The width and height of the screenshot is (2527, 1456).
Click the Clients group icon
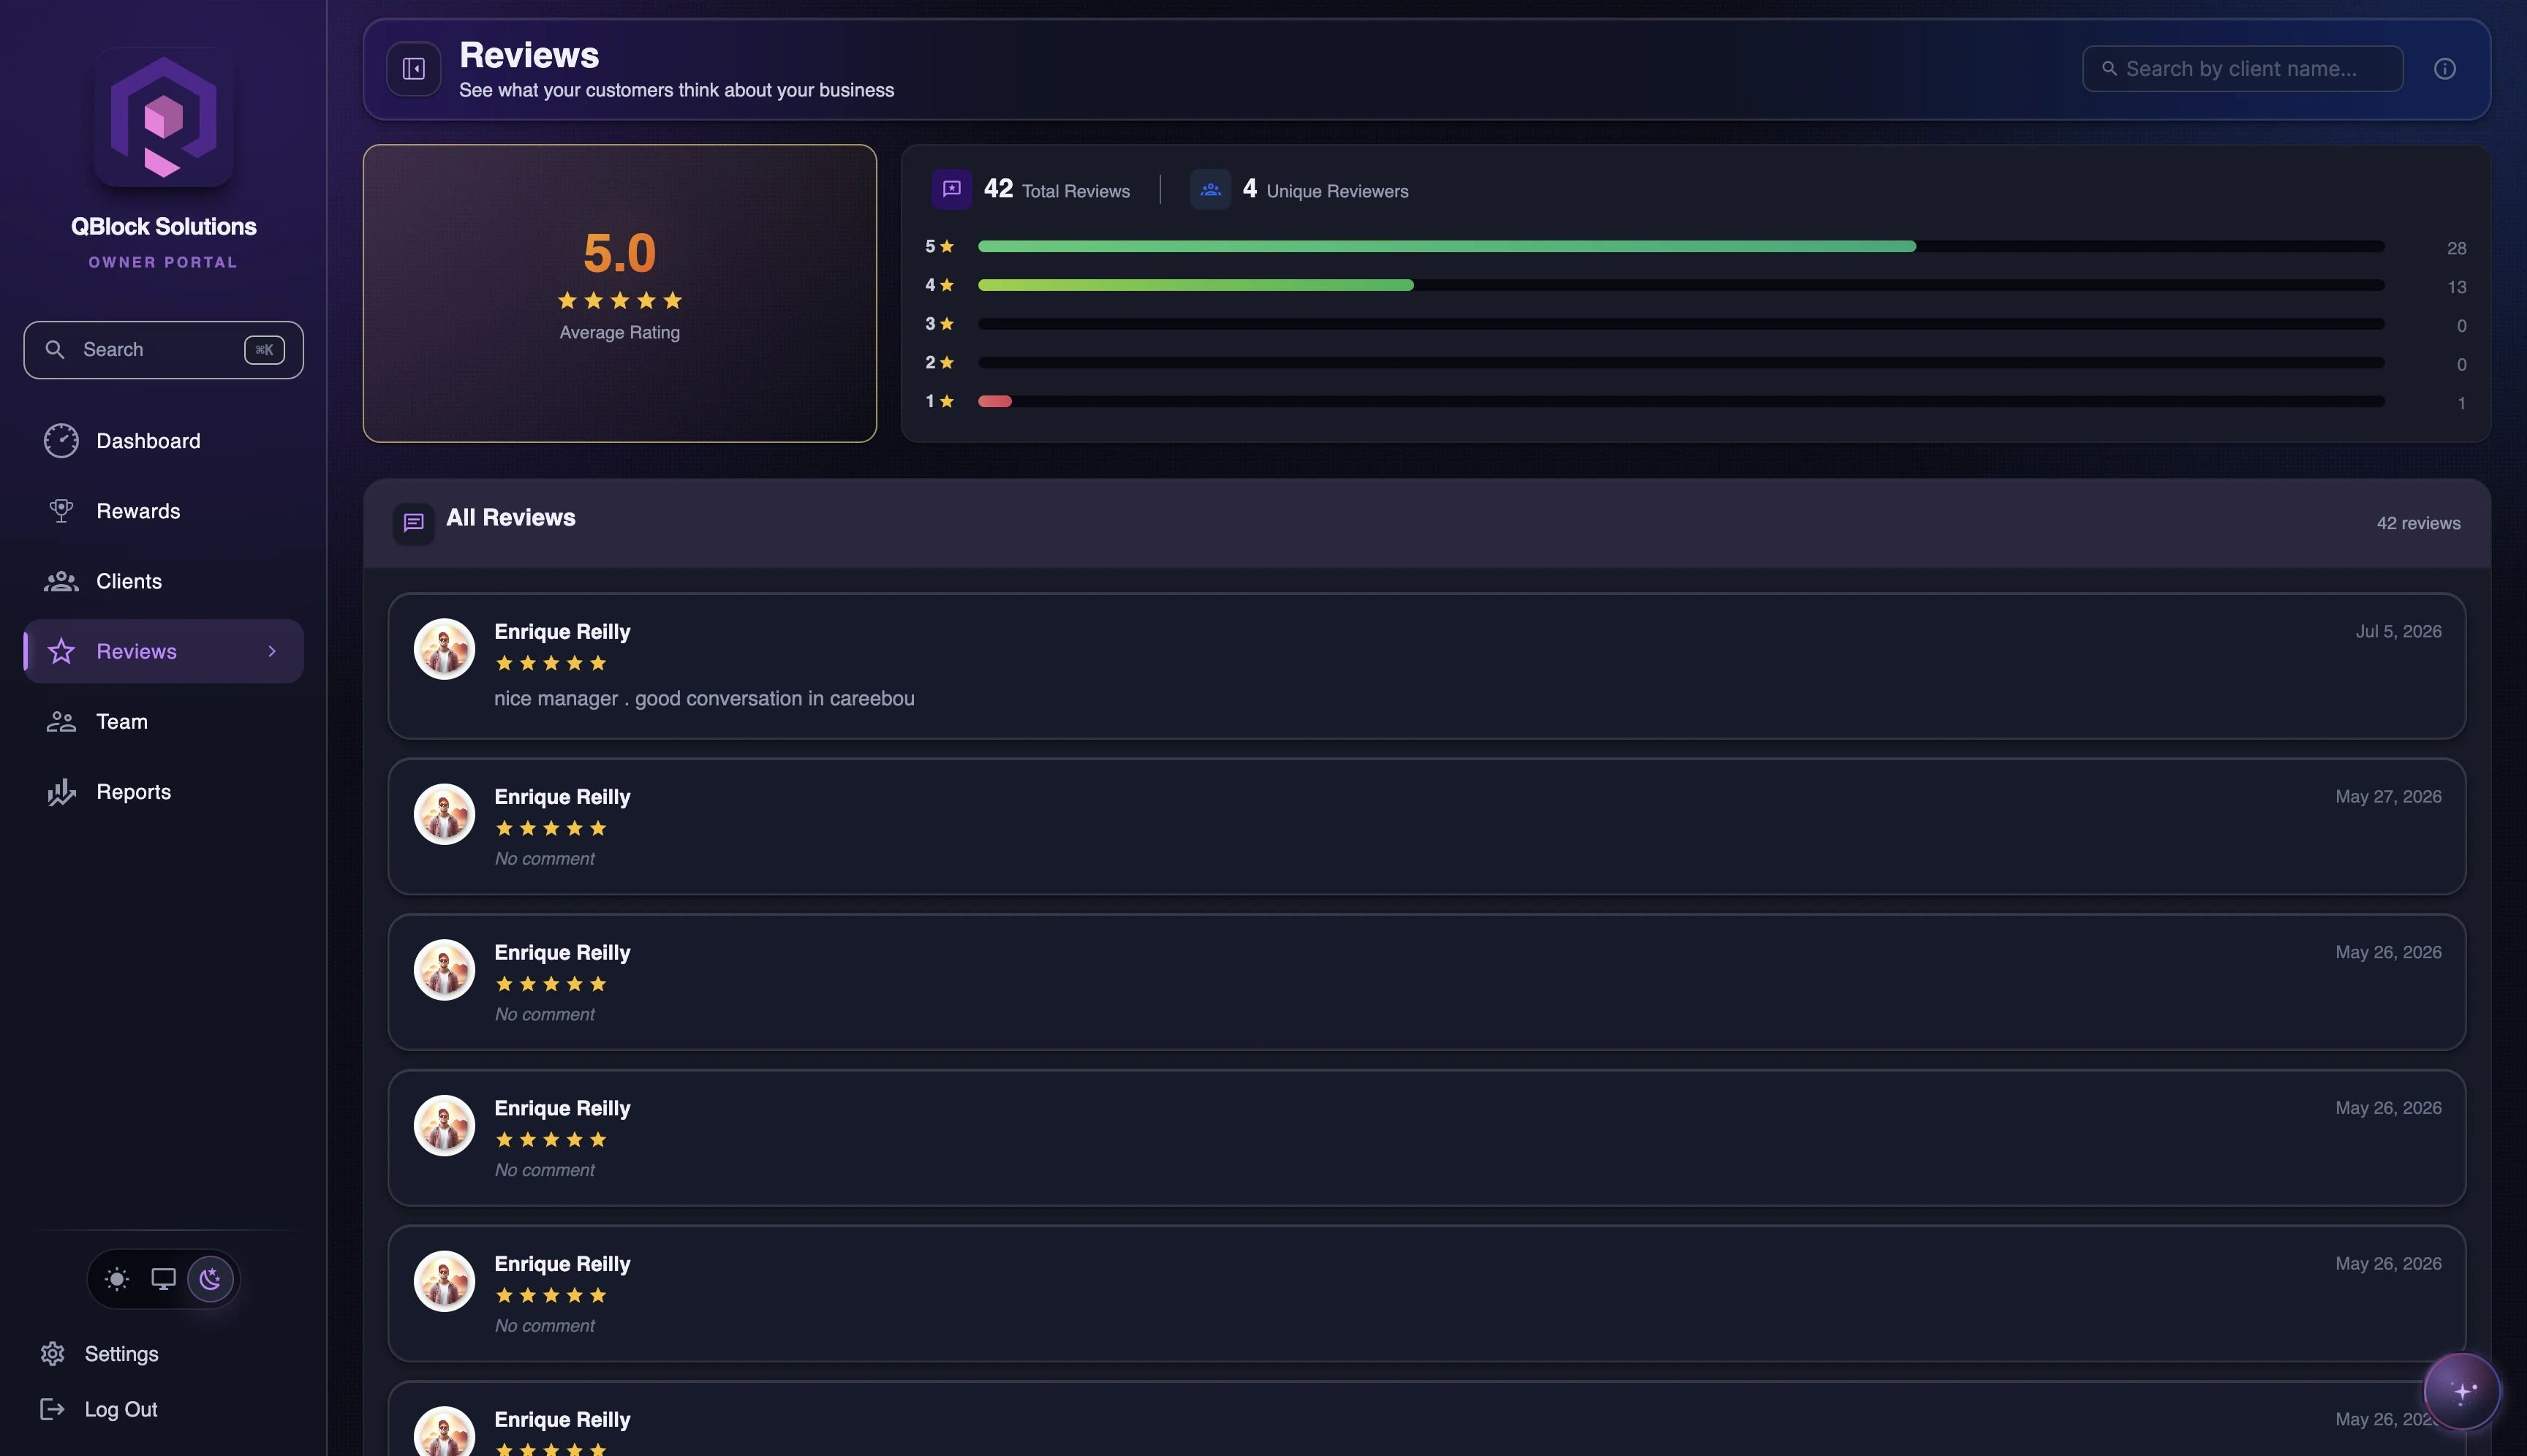(61, 581)
